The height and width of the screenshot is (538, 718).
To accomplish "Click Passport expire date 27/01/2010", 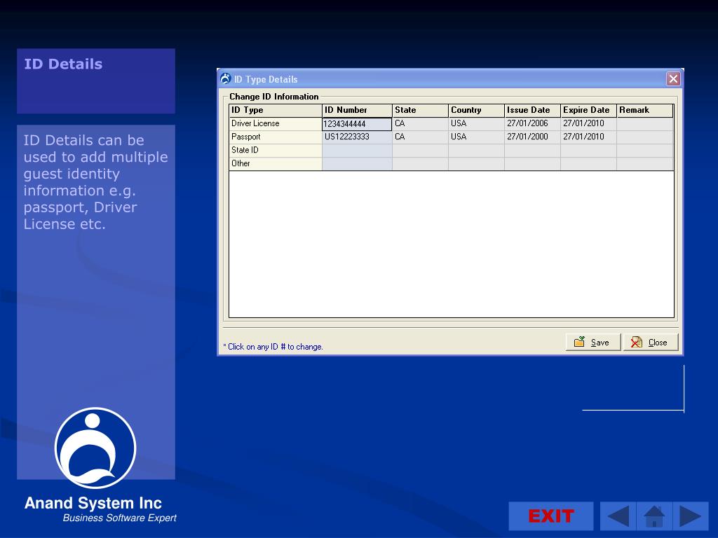I will pyautogui.click(x=588, y=137).
